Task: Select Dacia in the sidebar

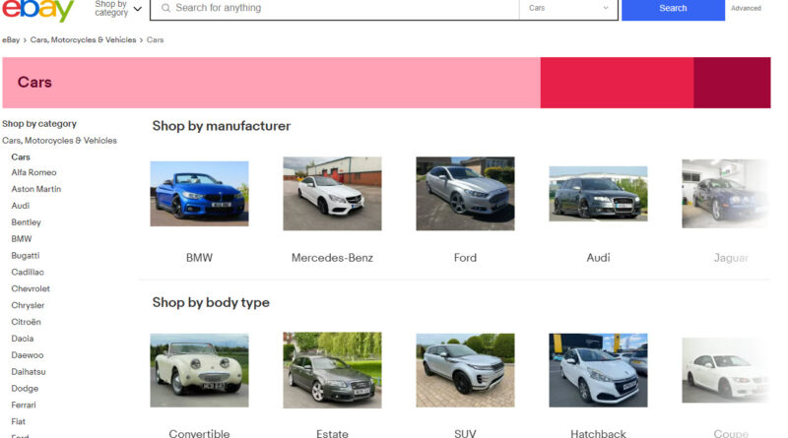Action: [x=23, y=338]
